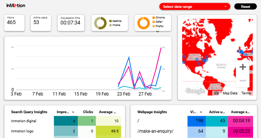Sort by Active users column header
The height and width of the screenshot is (138, 261).
pyautogui.click(x=217, y=112)
